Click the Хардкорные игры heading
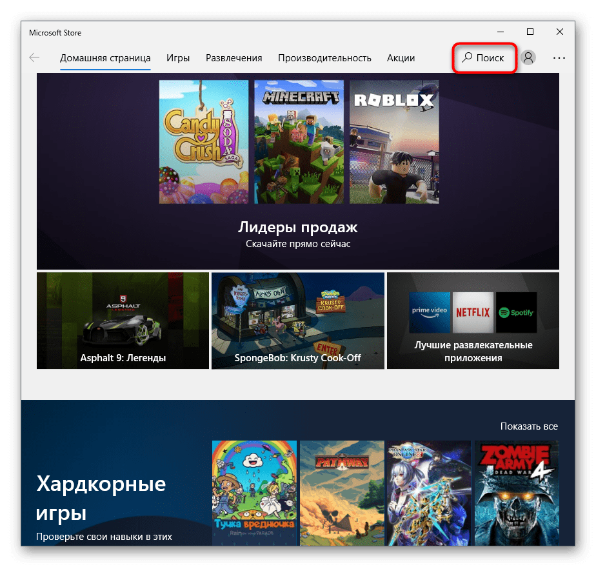596x567 pixels. click(101, 498)
